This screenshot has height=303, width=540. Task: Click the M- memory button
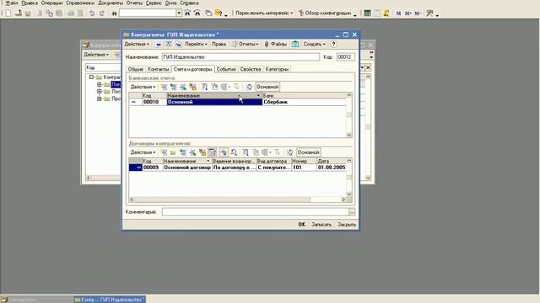[x=418, y=13]
